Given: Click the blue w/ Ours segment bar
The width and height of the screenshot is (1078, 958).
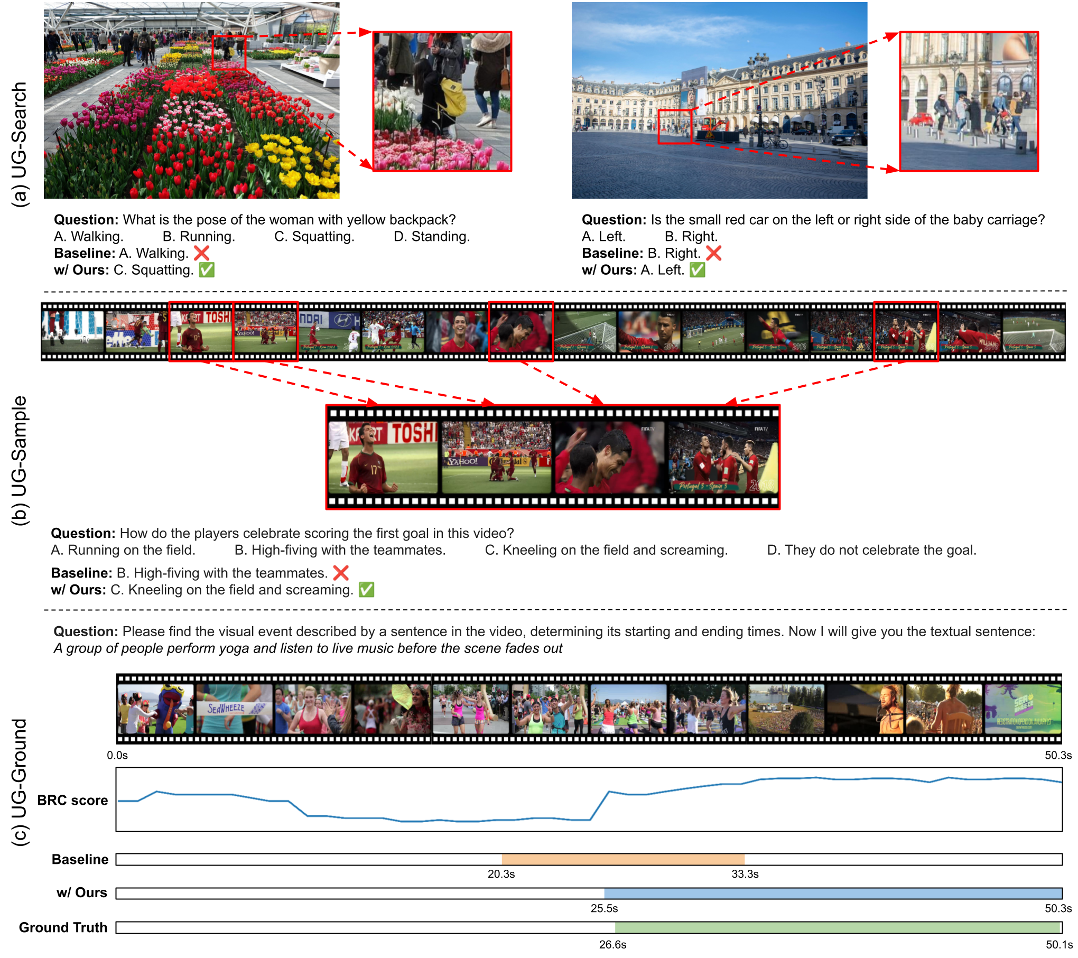Looking at the screenshot, I should pos(833,894).
